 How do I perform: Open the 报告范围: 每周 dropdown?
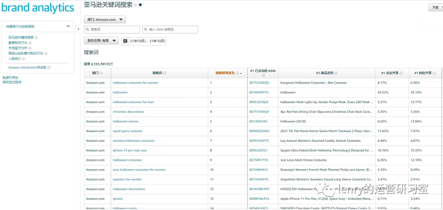click(101, 40)
